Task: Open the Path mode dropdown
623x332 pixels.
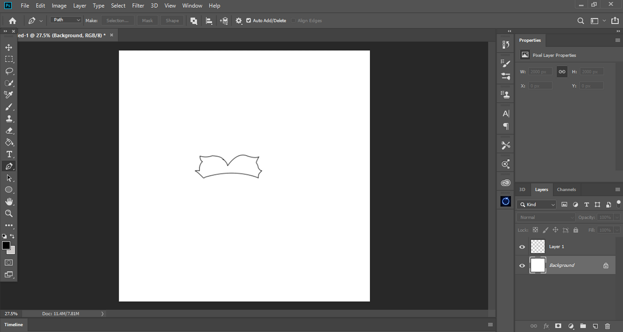Action: click(x=66, y=20)
